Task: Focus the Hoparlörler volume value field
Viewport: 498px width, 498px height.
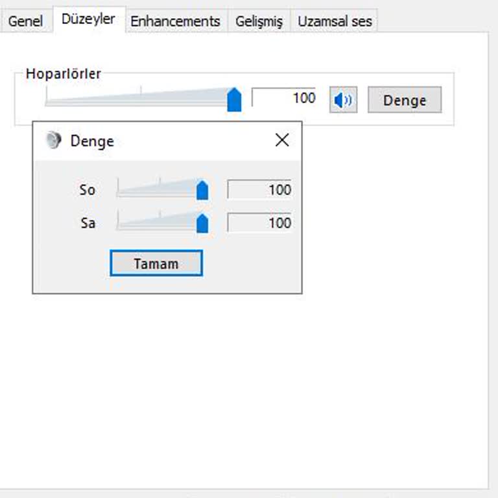Action: click(283, 98)
